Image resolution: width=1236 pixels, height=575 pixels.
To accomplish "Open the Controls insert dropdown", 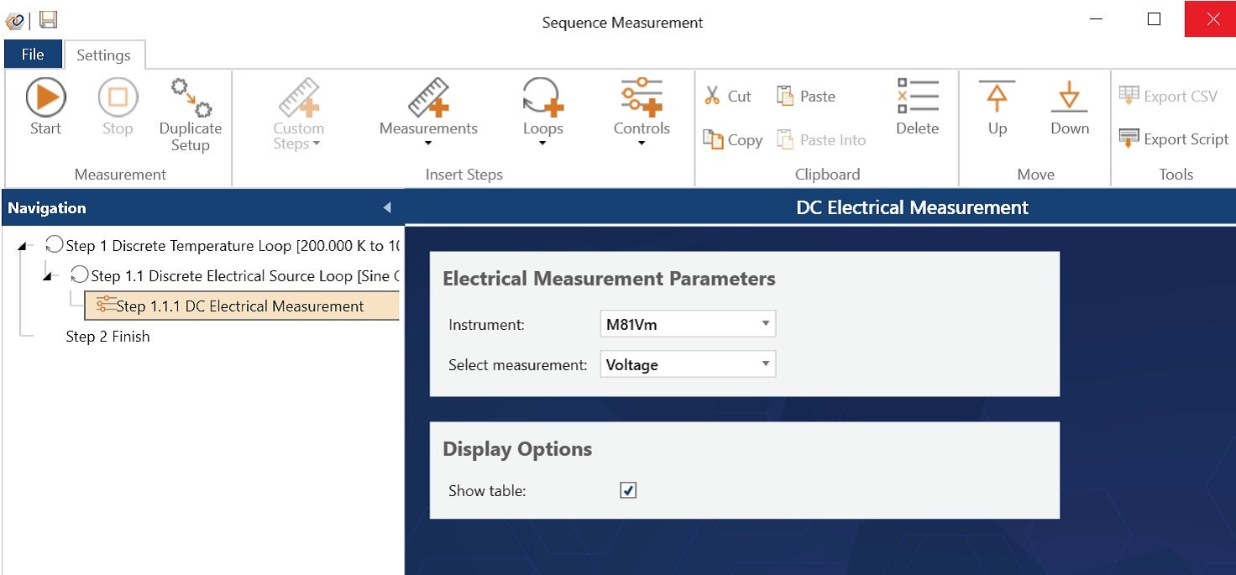I will [x=642, y=112].
